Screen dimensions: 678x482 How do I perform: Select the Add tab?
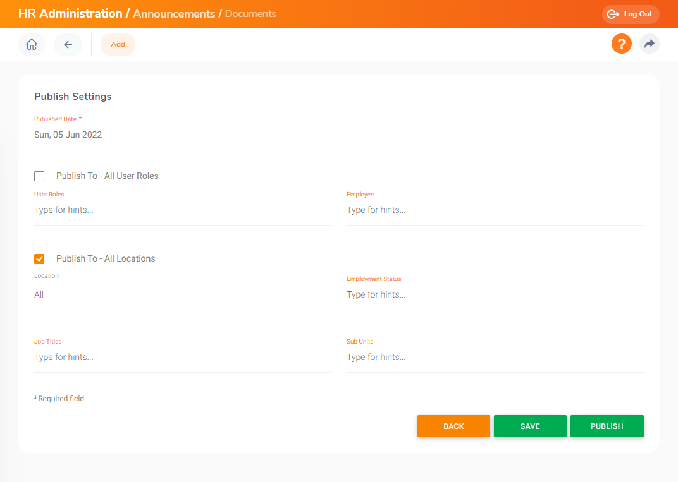[x=118, y=44]
